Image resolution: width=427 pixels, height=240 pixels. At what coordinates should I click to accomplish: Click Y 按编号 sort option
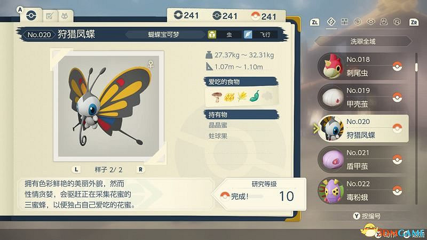[367, 216]
